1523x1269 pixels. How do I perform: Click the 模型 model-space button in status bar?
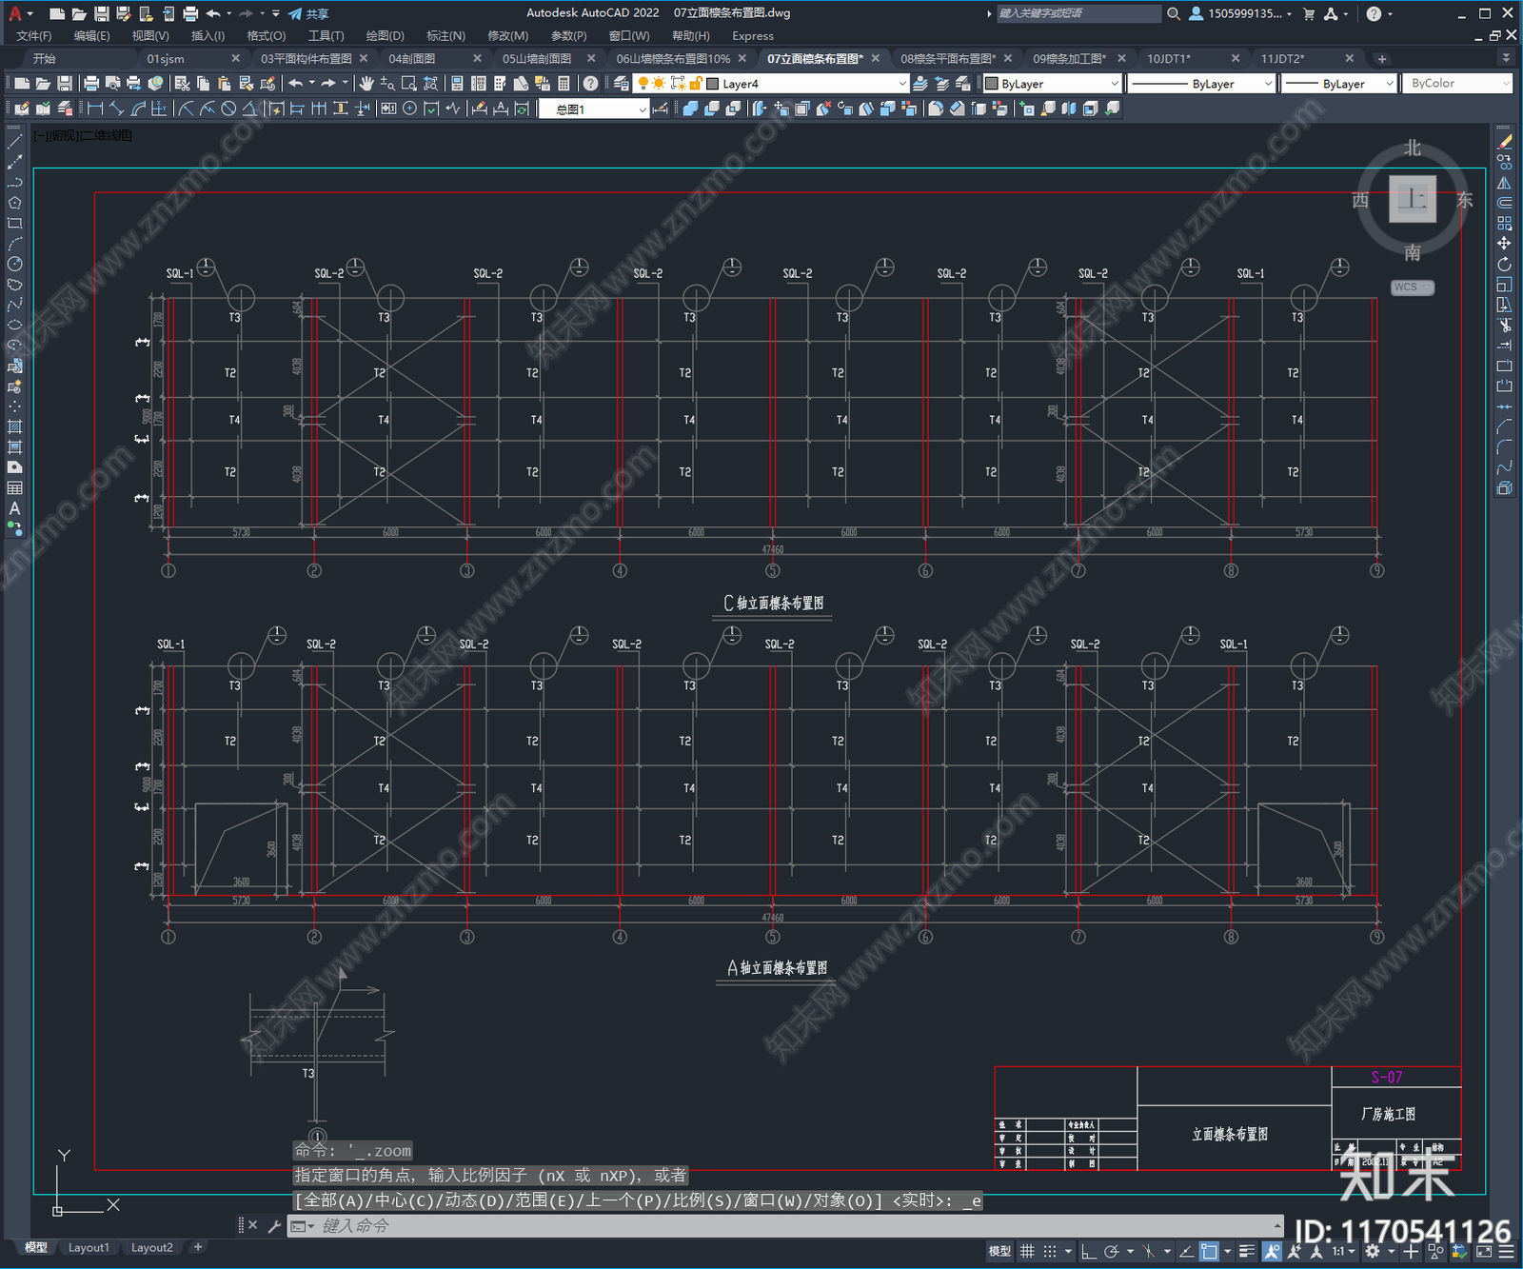999,1251
